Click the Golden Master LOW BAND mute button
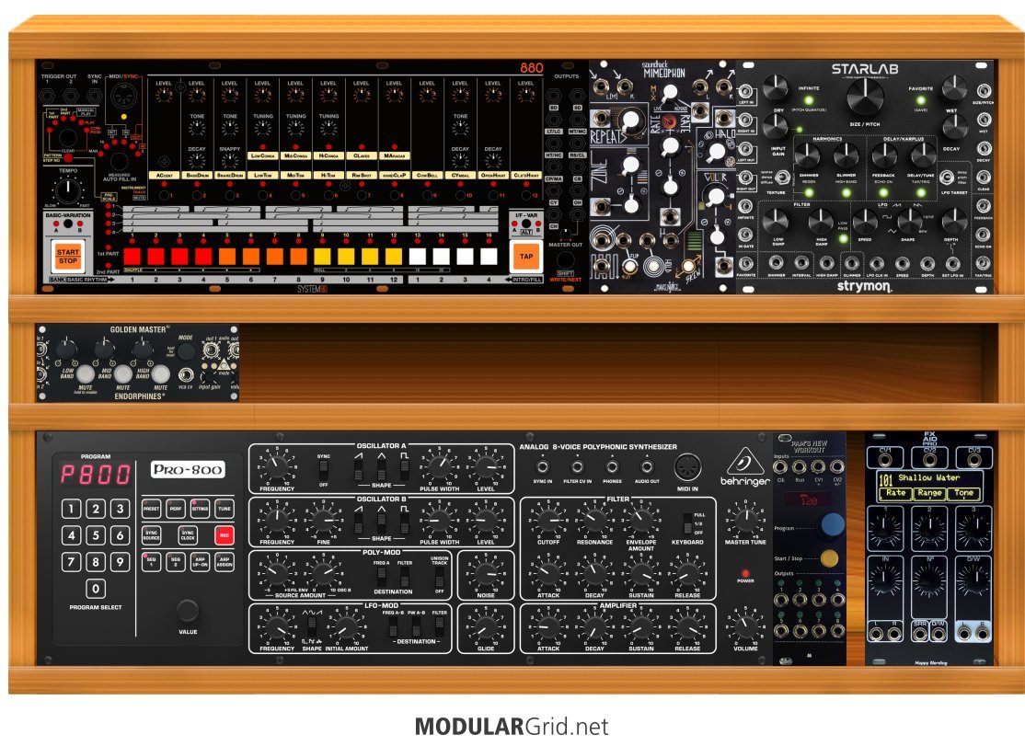Image resolution: width=1025 pixels, height=746 pixels. pyautogui.click(x=85, y=374)
